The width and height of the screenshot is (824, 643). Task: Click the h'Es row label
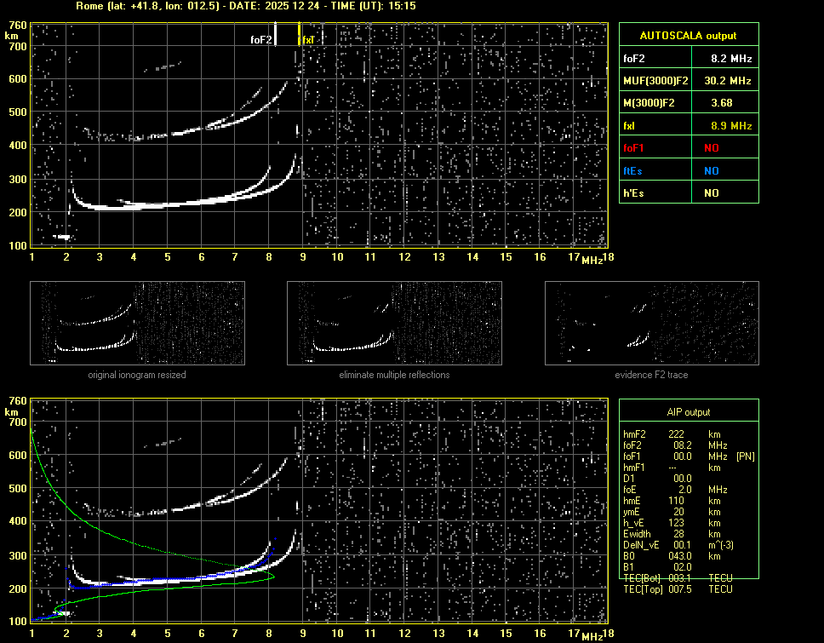632,193
